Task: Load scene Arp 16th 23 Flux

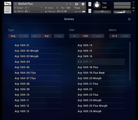Action: [x=101, y=95]
